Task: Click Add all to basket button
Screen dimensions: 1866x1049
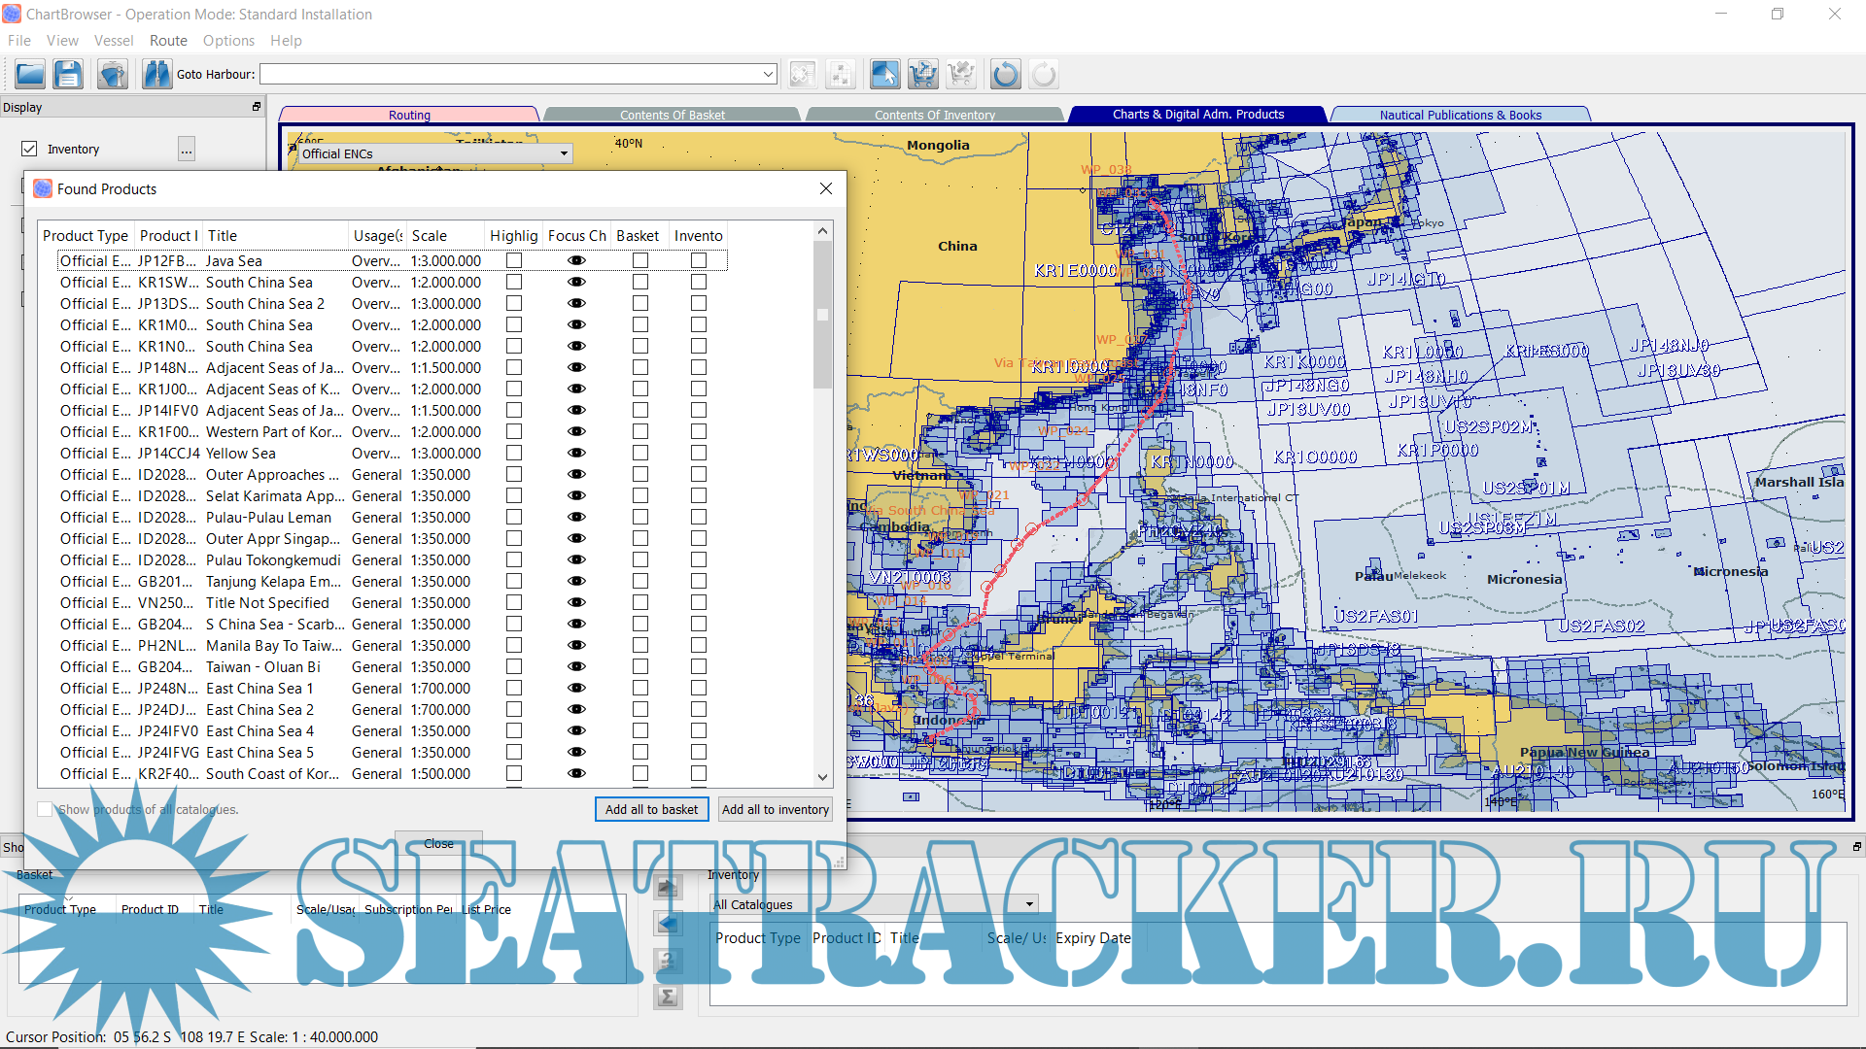Action: click(651, 809)
